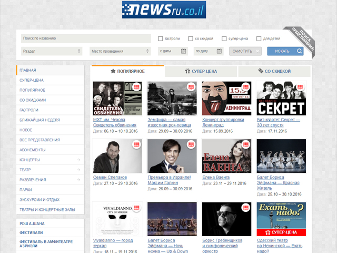Switch to the ПОПУЛЯРНОЕ tab
337x253 pixels.
pos(127,71)
